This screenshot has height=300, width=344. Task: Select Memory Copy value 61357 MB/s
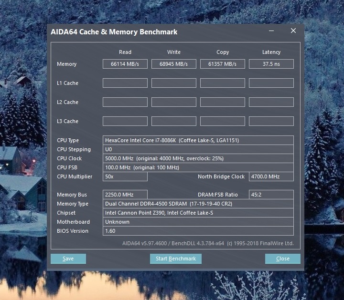[x=223, y=64]
